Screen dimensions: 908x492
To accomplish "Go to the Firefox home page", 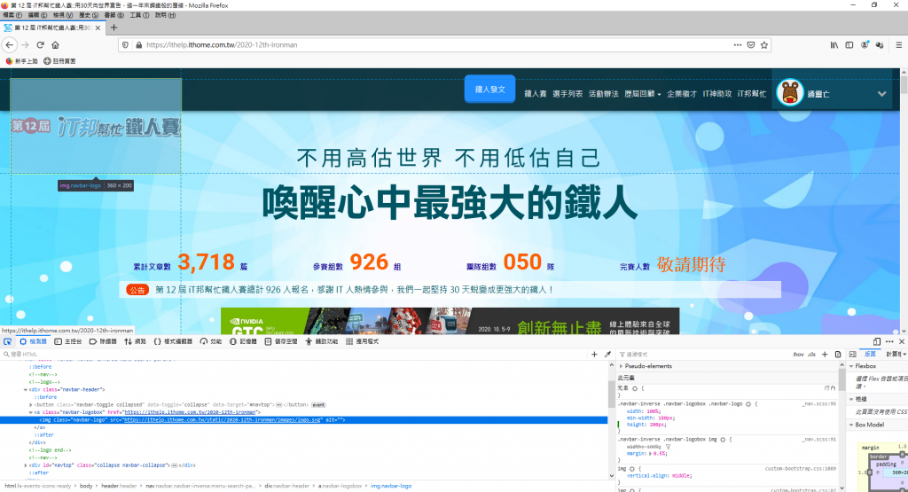I will (x=56, y=44).
